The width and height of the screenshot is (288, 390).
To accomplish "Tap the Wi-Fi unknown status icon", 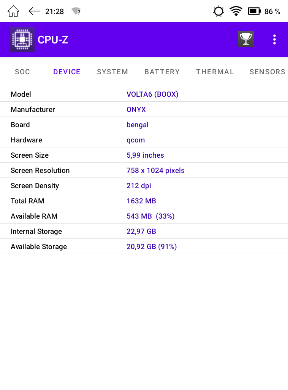I will [76, 11].
